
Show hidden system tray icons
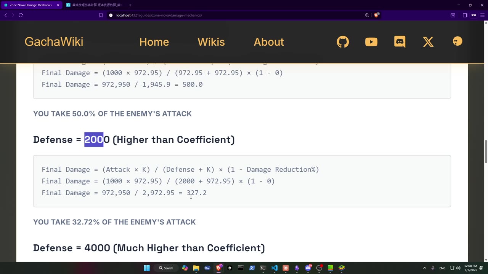[425, 268]
